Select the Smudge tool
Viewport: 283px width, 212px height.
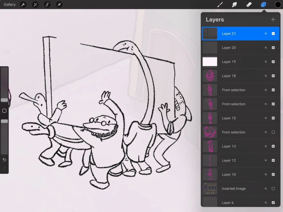tap(234, 5)
